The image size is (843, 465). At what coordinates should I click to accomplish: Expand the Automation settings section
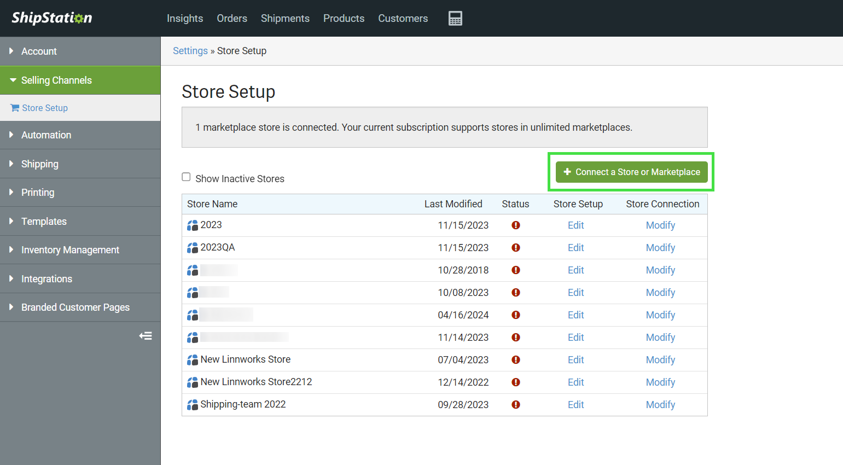click(46, 135)
